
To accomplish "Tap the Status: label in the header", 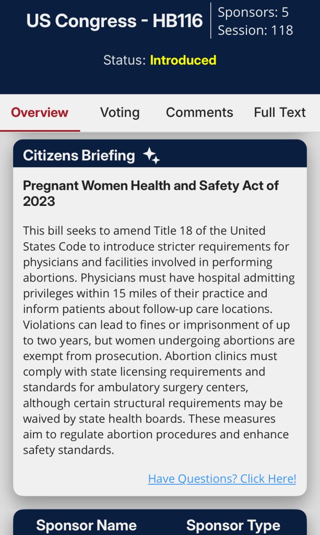I will pos(124,60).
